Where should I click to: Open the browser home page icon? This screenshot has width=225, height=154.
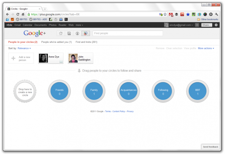(23, 14)
